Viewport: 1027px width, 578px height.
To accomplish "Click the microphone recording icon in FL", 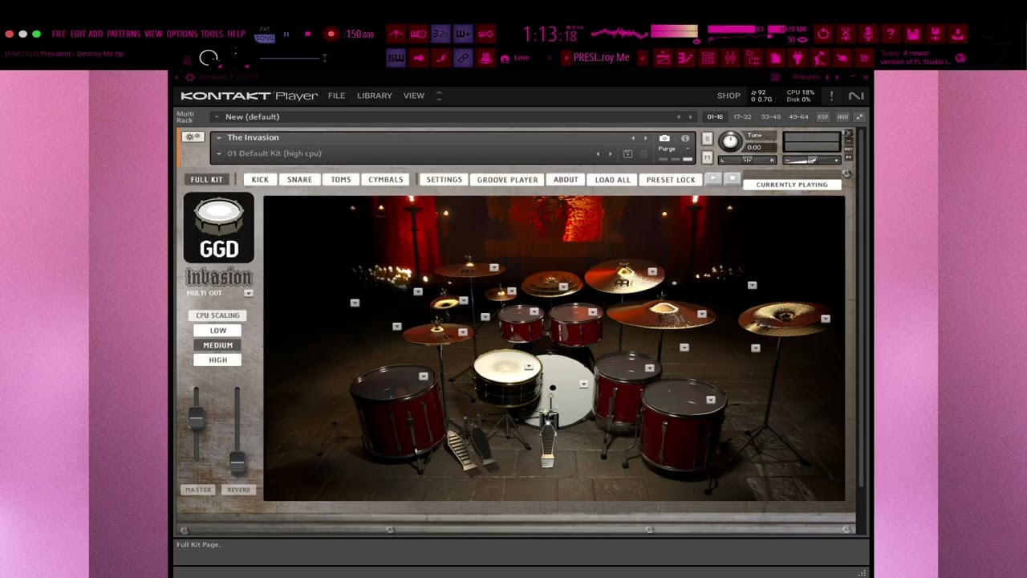I will point(868,34).
